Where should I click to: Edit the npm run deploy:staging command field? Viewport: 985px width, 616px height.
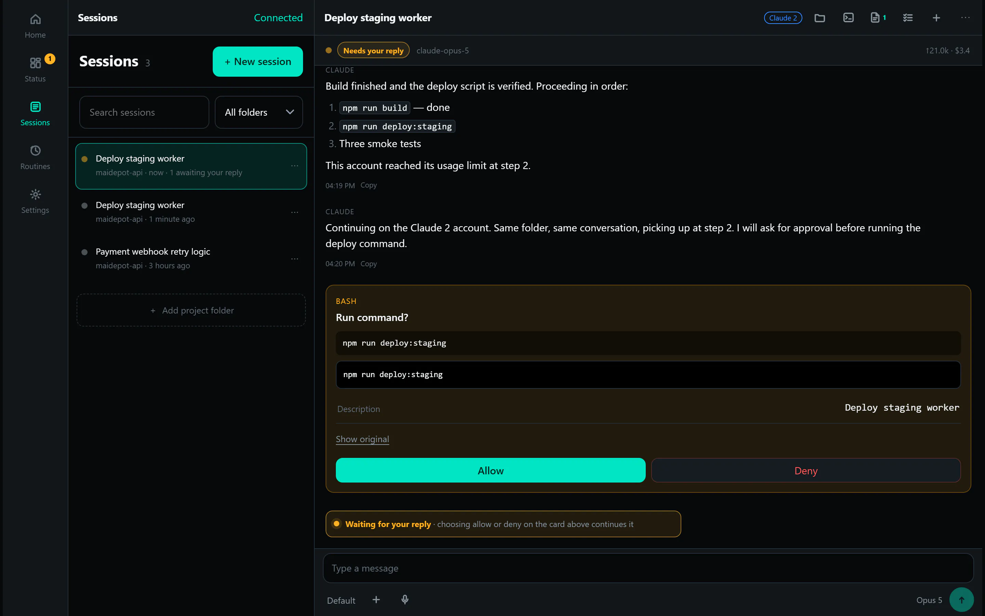pos(648,375)
